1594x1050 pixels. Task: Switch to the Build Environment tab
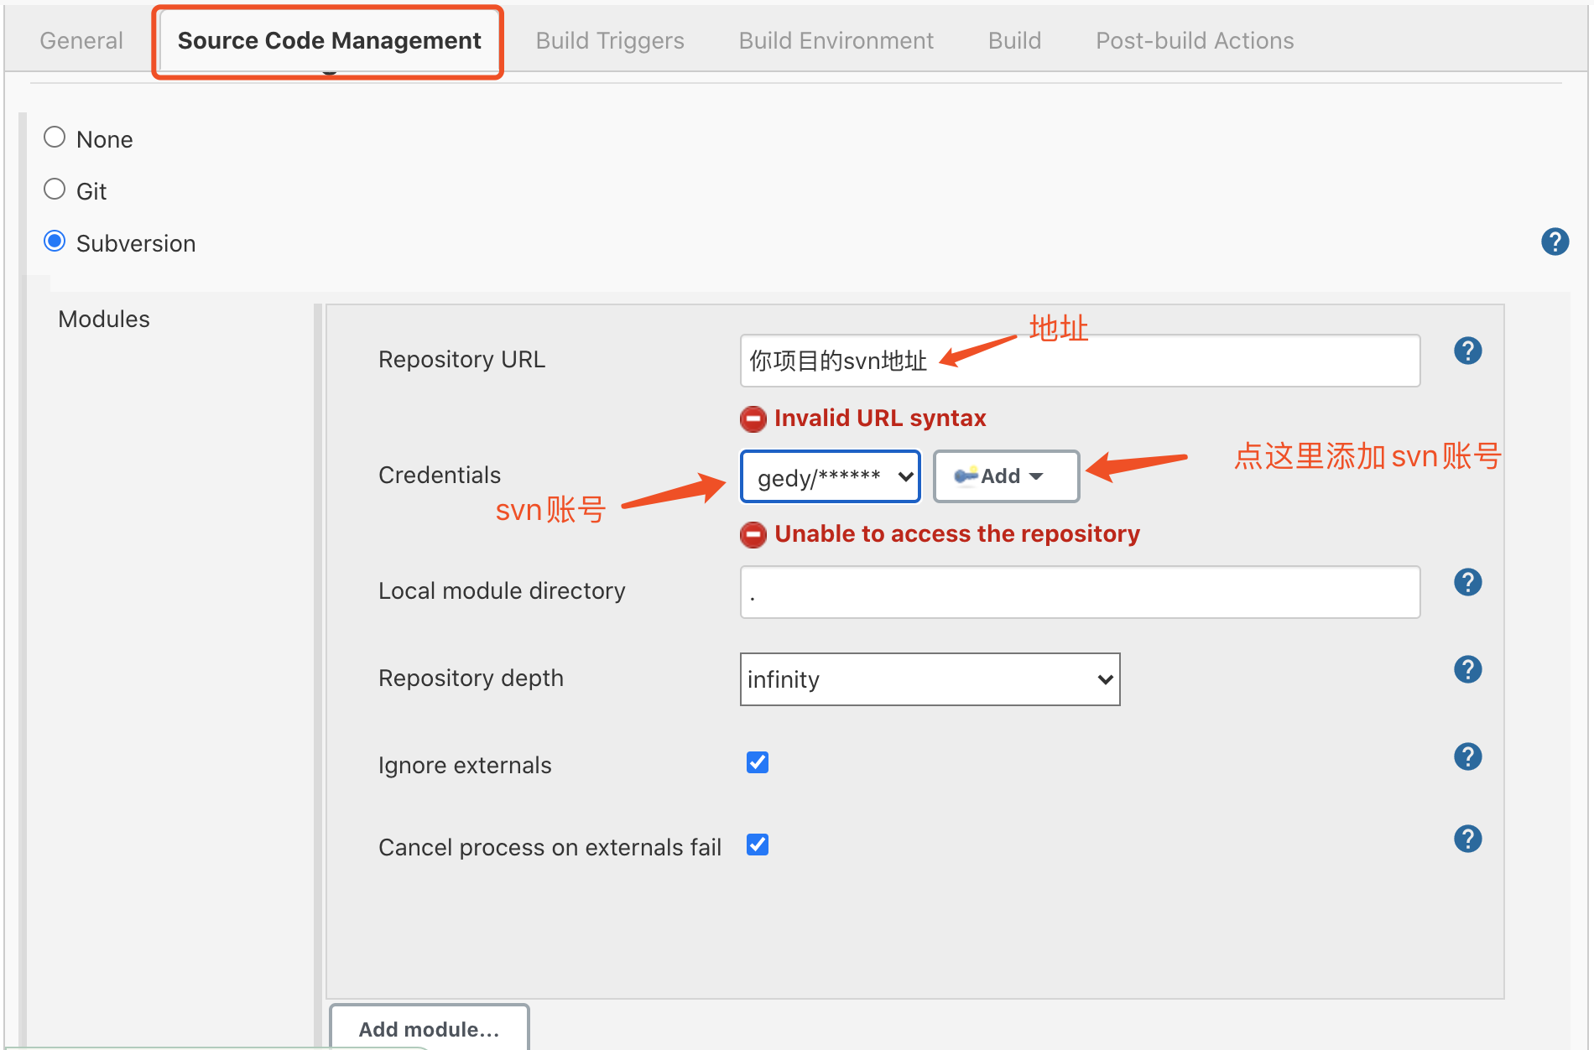(836, 40)
